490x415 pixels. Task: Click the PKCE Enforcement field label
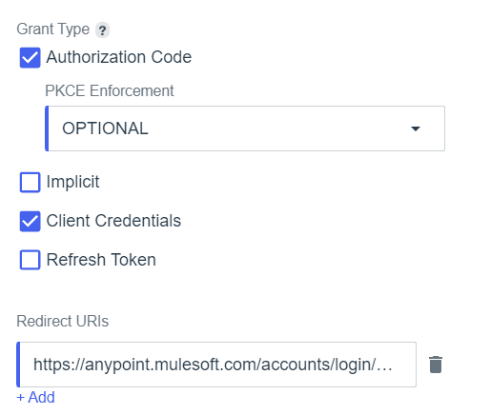tap(110, 90)
